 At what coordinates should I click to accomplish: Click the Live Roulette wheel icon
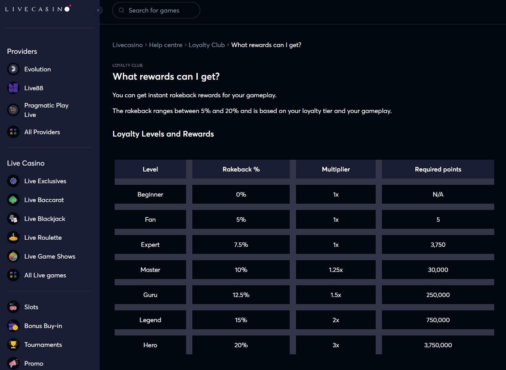[13, 238]
